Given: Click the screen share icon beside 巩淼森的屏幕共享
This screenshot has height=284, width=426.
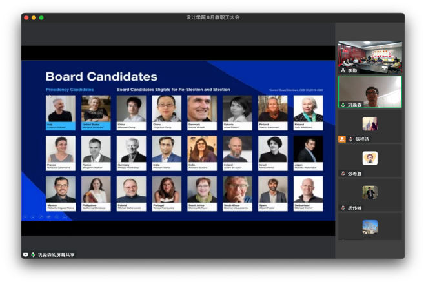Looking at the screenshot, I should (x=26, y=255).
